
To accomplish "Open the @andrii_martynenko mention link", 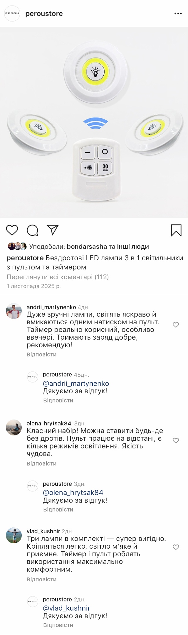I will point(76,383).
